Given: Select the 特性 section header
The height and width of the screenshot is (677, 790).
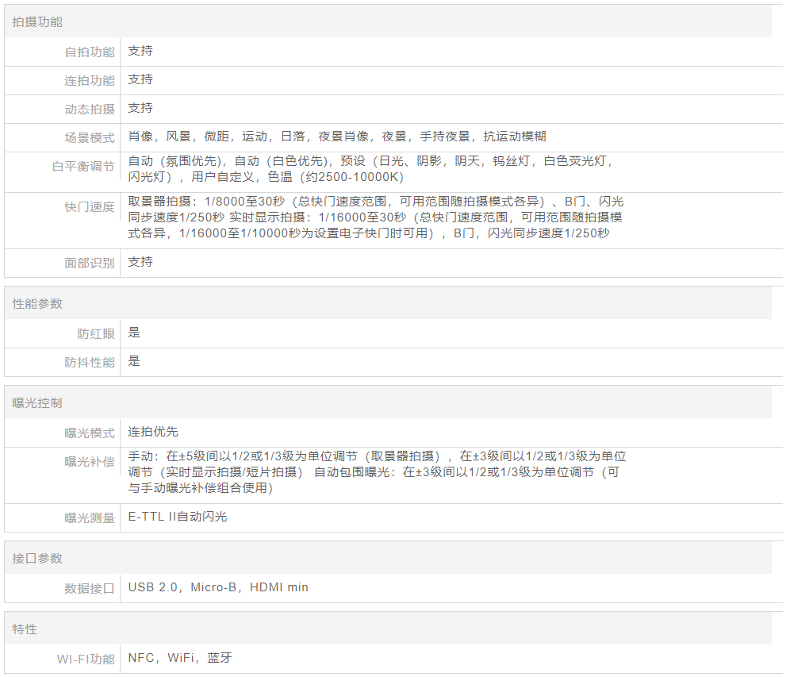Looking at the screenshot, I should 25,629.
